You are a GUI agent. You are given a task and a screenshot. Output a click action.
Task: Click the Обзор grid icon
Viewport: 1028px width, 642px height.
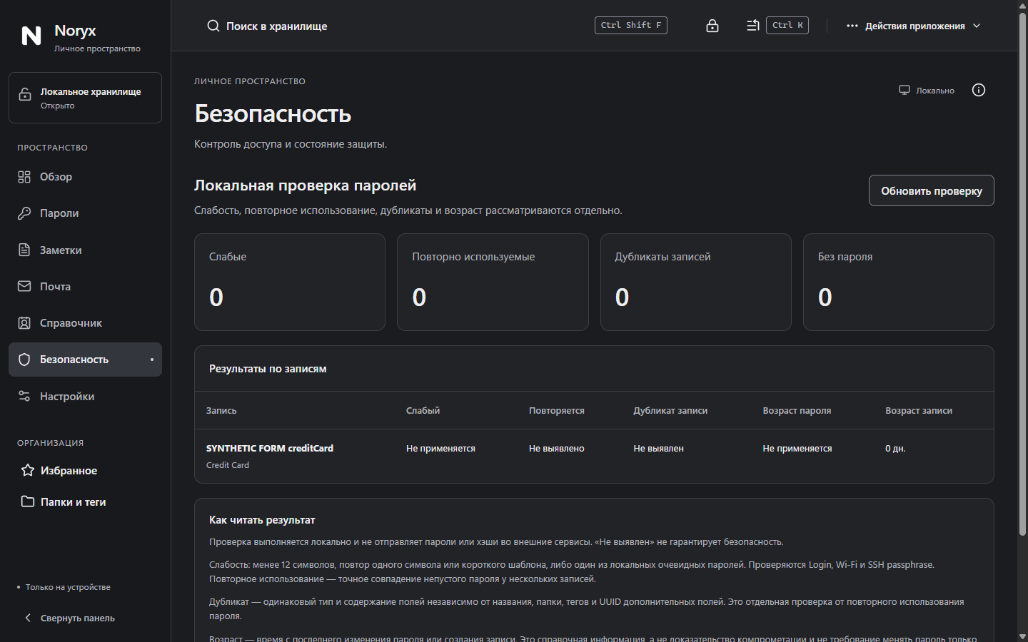24,177
